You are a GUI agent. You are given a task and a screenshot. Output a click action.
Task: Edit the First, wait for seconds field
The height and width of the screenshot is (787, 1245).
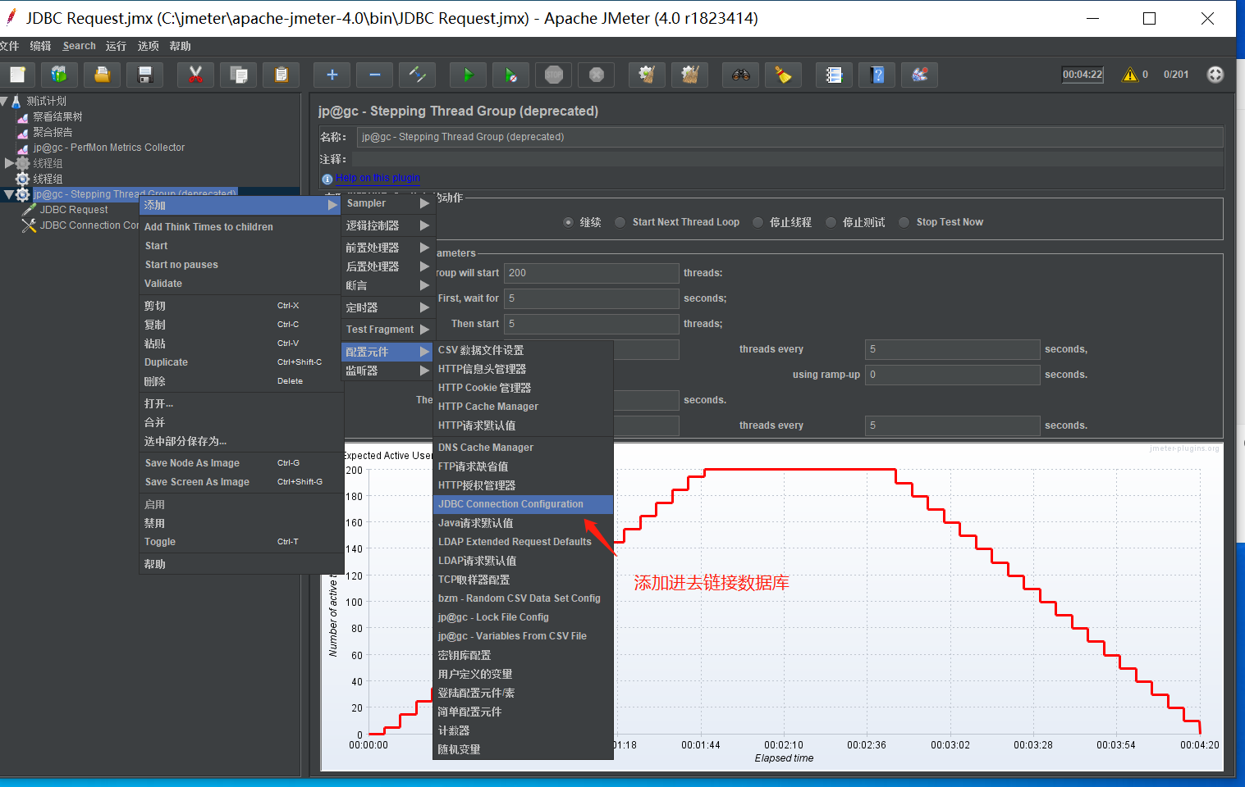(x=592, y=298)
